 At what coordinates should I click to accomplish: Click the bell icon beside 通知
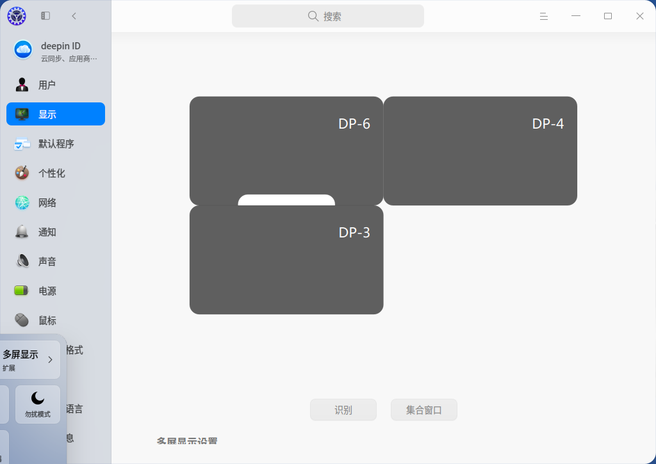tap(22, 232)
